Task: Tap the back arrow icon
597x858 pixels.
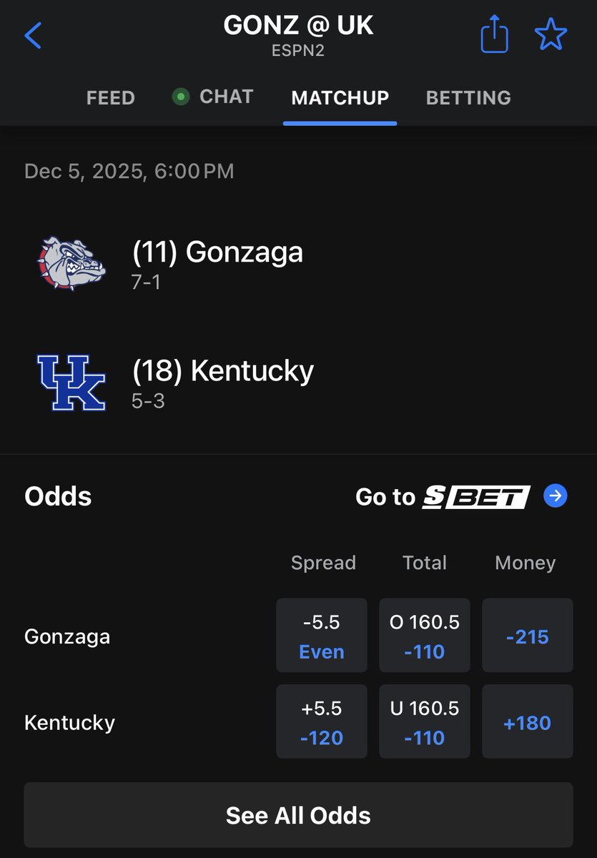Action: 33,35
